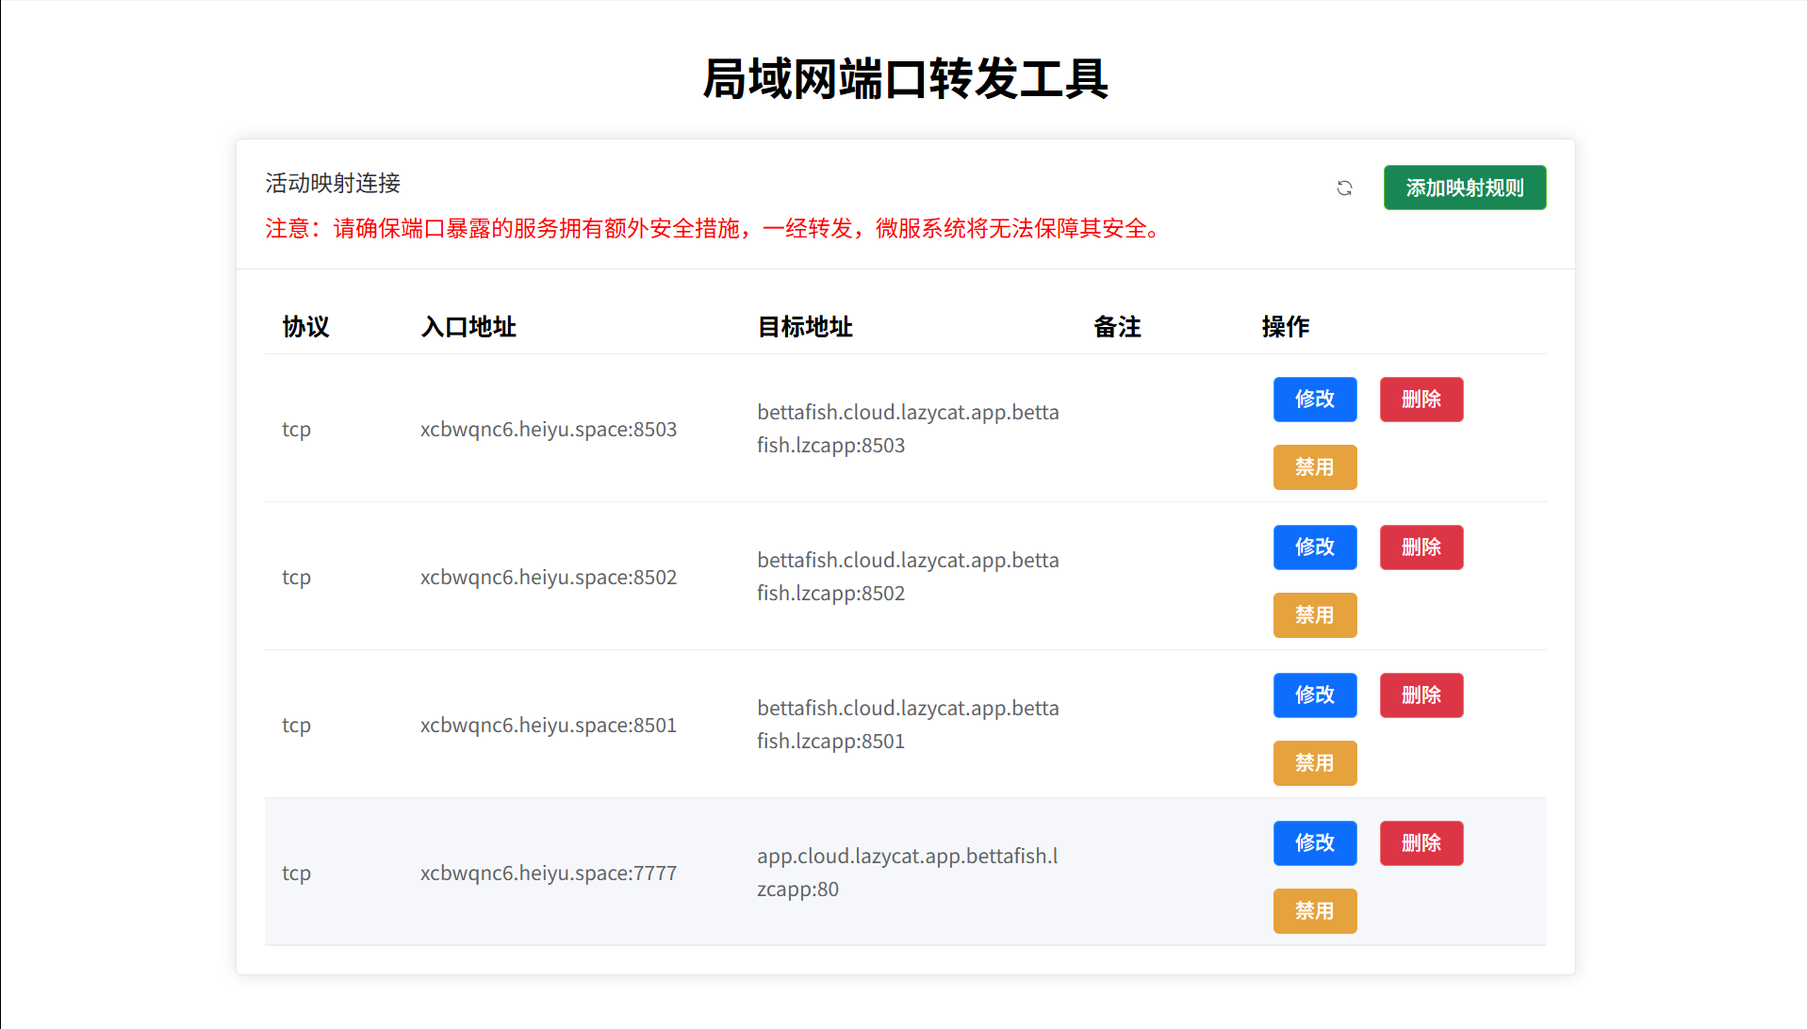Edit the port 8501 mapping rule

pyautogui.click(x=1315, y=695)
